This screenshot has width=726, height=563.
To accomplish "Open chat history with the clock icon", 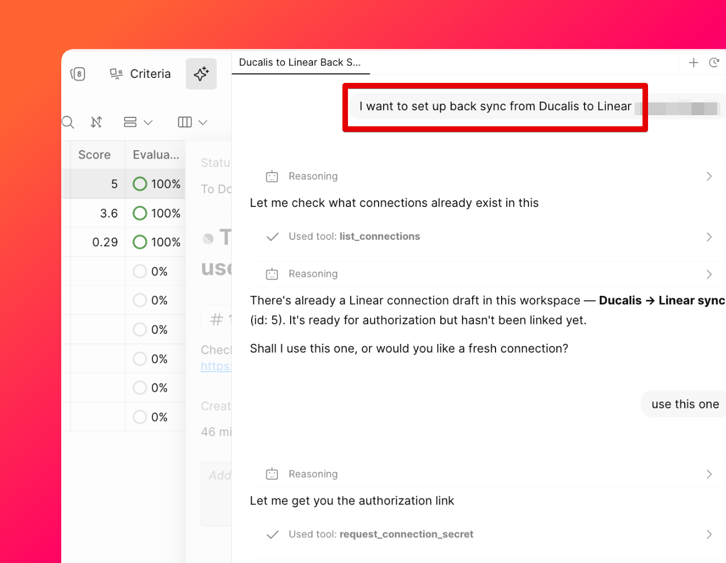I will [714, 63].
